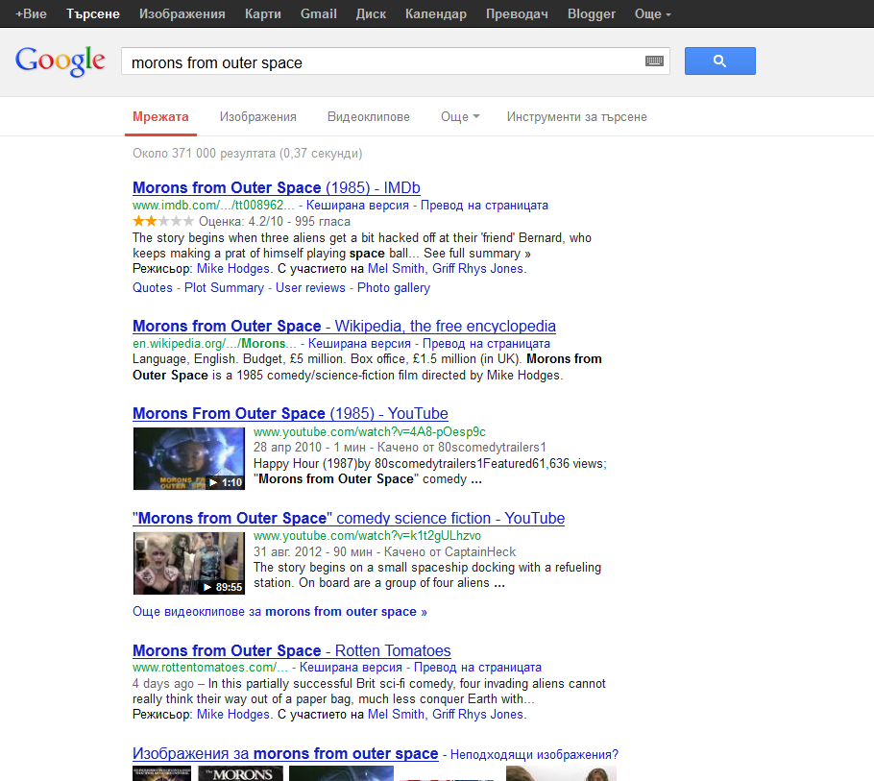Open Още видеоклипове за morons from outer space
Viewport: 874px width, 781px height.
click(279, 612)
